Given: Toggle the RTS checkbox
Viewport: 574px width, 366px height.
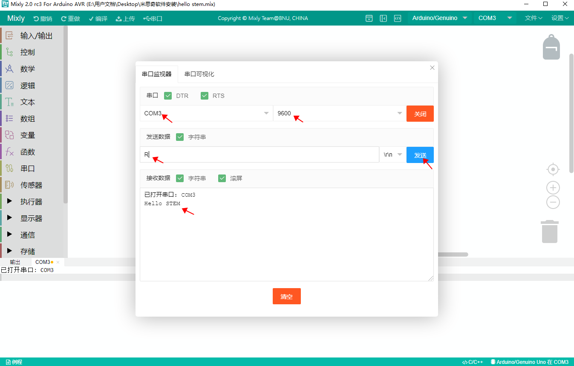Looking at the screenshot, I should 205,96.
